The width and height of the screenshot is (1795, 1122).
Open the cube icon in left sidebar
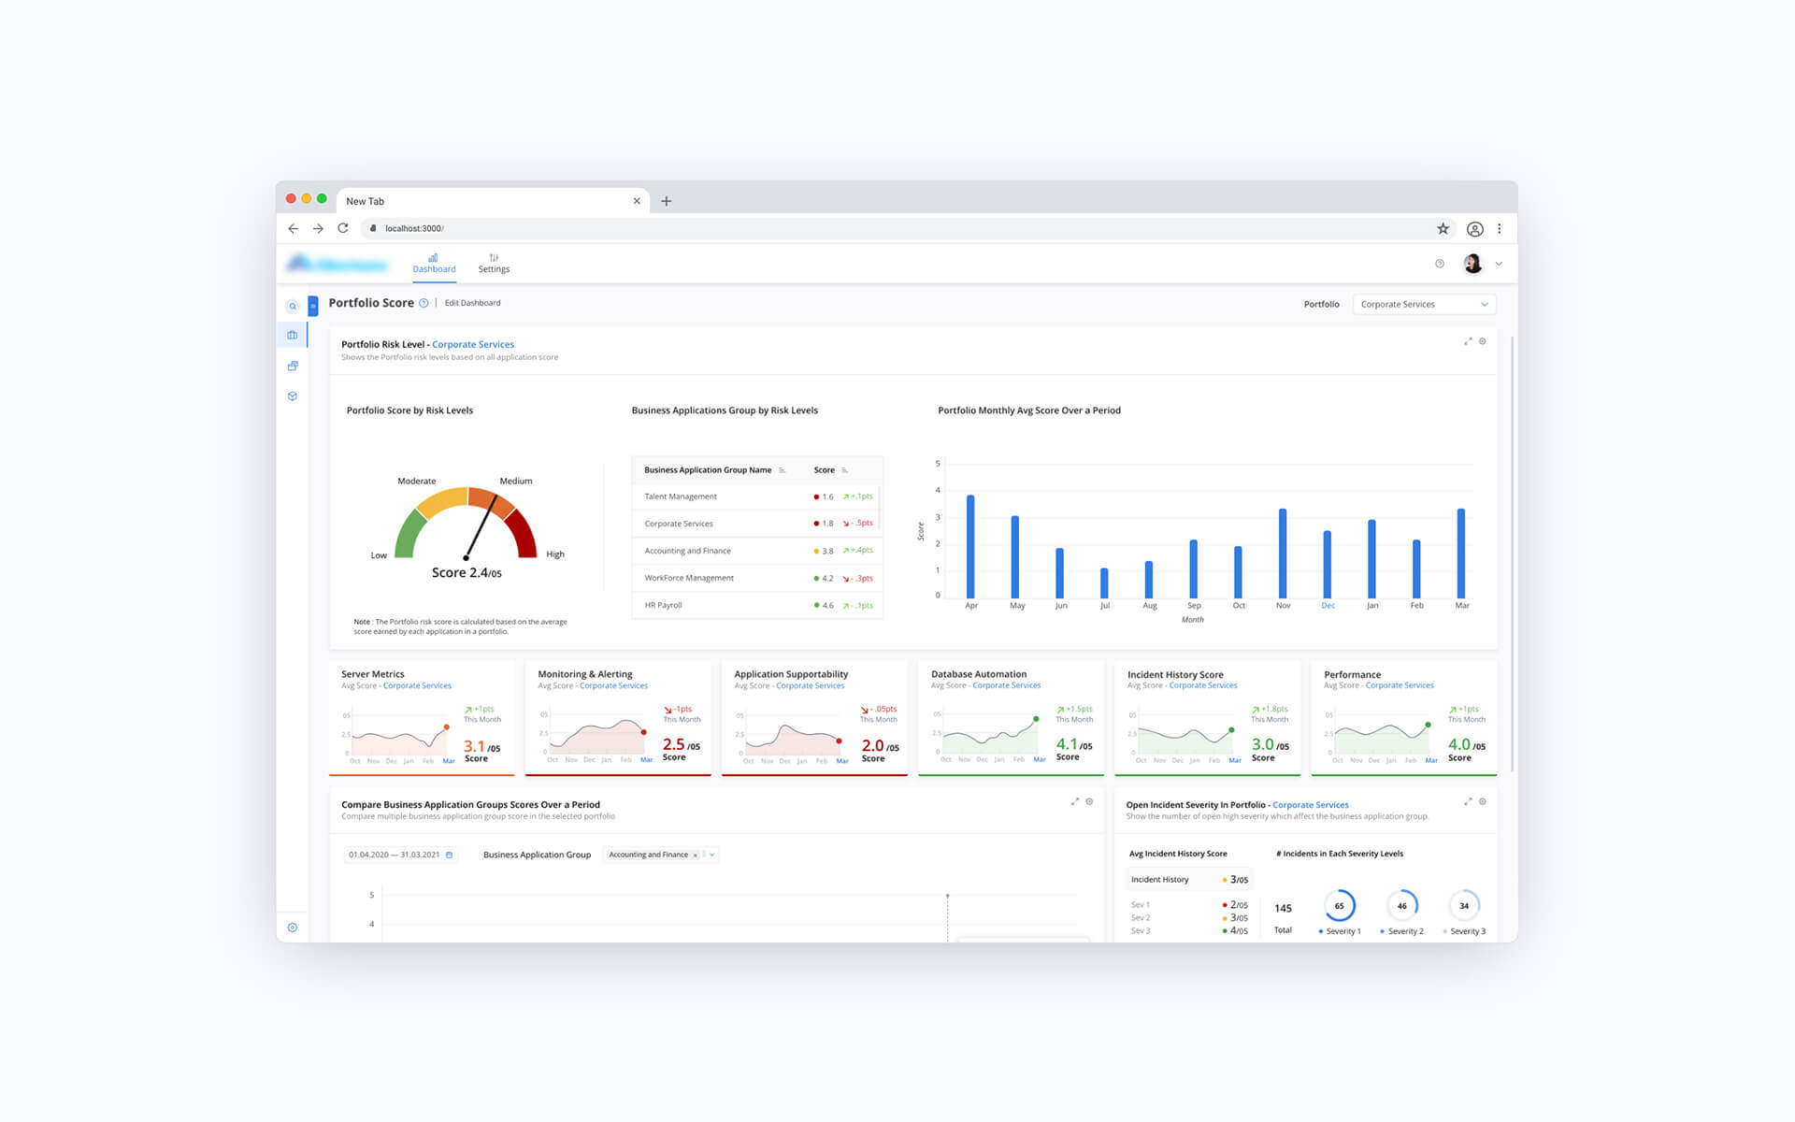(293, 396)
